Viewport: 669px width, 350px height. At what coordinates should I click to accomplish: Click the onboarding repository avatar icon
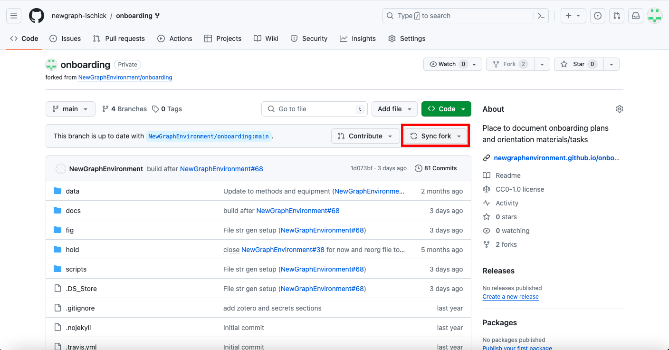[51, 65]
